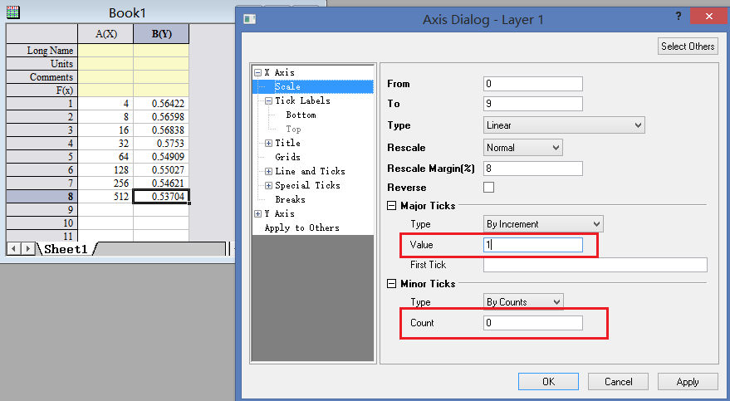Screen dimensions: 730x401
Task: Click row header 10 in Book1
Action: point(42,223)
